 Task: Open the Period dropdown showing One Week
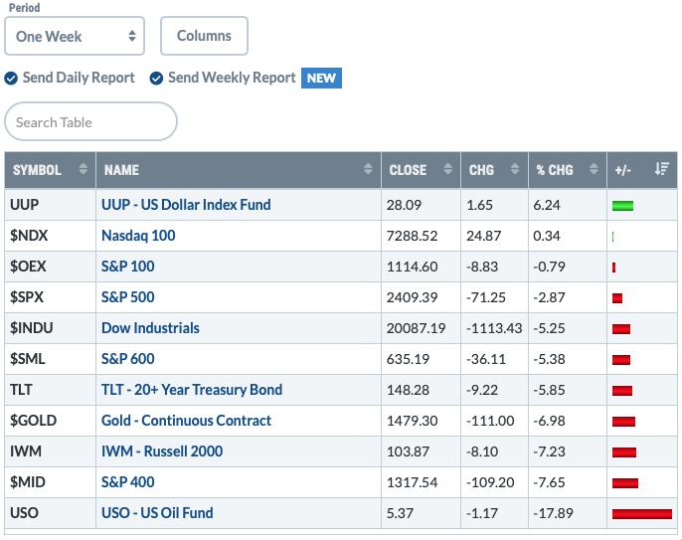(x=75, y=36)
